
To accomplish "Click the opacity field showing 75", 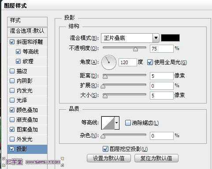I will (x=162, y=49).
